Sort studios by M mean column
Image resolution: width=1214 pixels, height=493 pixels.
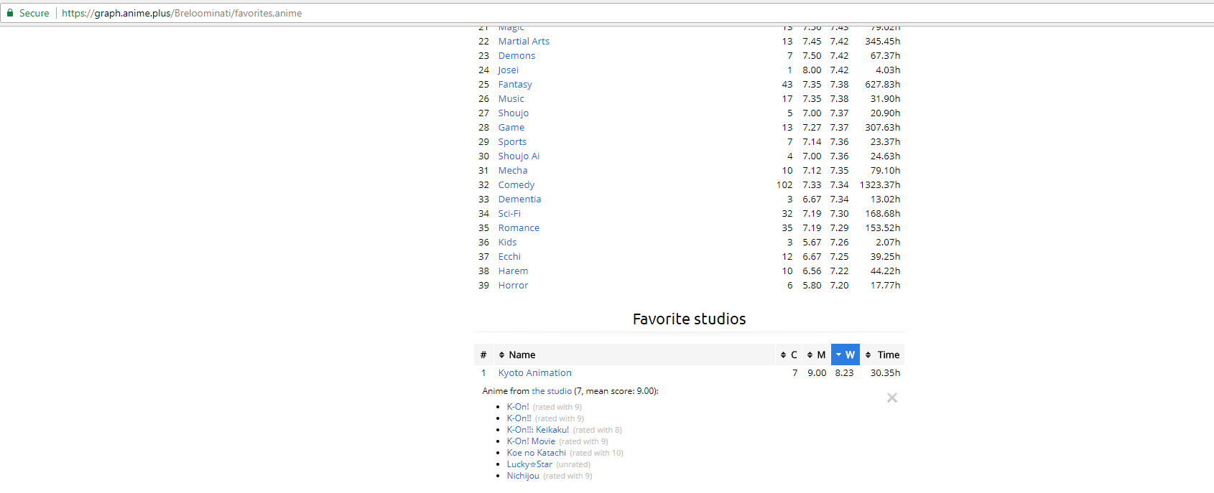(x=816, y=355)
